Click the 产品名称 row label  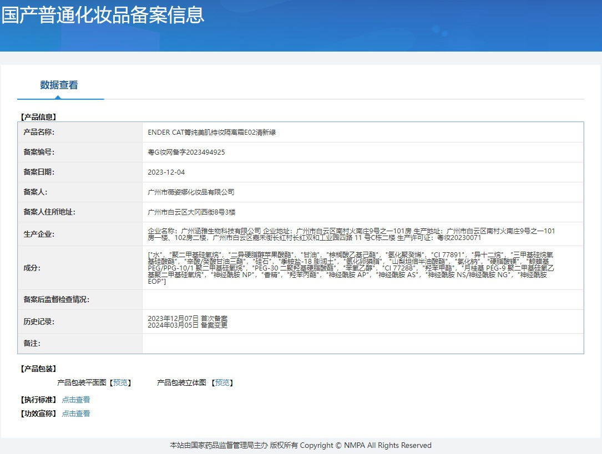39,132
